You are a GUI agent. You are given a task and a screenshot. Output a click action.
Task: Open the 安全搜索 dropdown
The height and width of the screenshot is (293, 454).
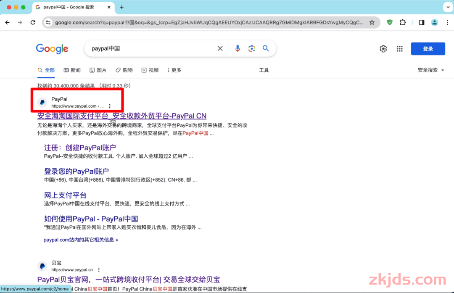tap(431, 70)
